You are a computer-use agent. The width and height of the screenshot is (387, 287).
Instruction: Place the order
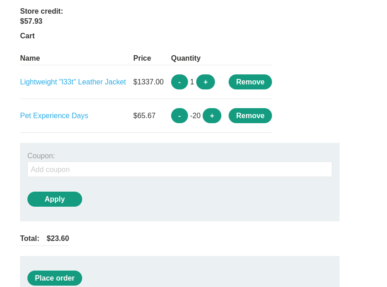55,278
